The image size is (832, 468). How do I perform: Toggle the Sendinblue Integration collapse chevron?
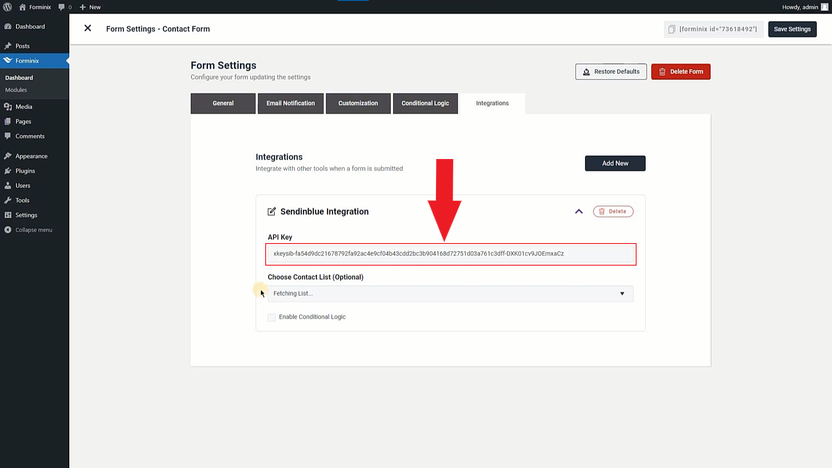579,211
